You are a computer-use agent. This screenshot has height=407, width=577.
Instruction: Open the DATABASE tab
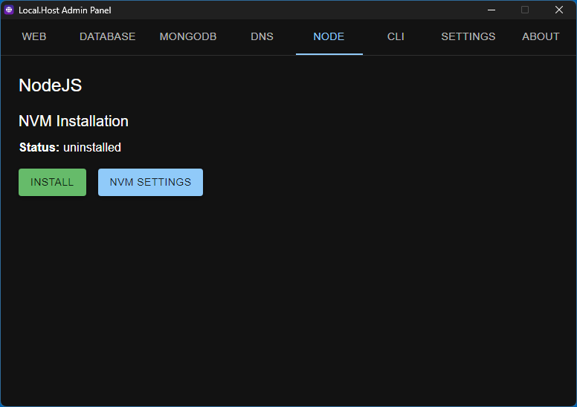(108, 37)
